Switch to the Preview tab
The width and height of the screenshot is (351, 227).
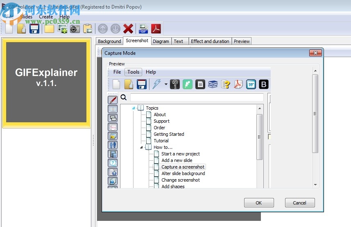pos(242,41)
